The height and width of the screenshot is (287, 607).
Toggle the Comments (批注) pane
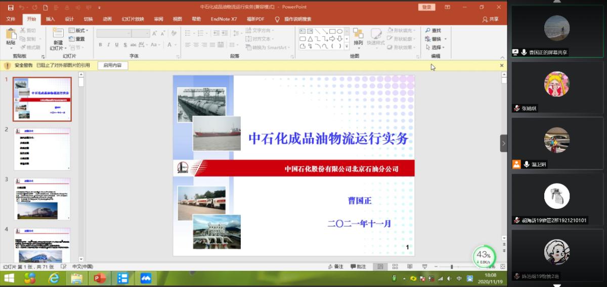coord(358,266)
